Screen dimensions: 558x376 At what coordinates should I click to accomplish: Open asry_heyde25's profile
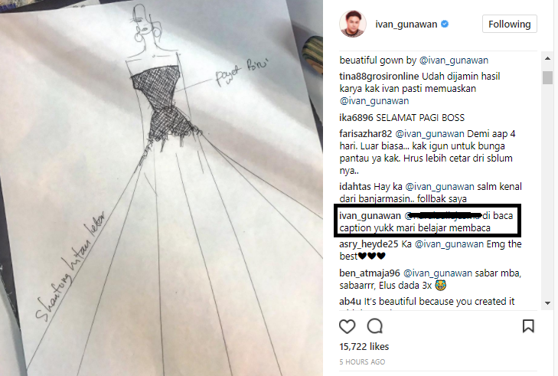pyautogui.click(x=369, y=244)
